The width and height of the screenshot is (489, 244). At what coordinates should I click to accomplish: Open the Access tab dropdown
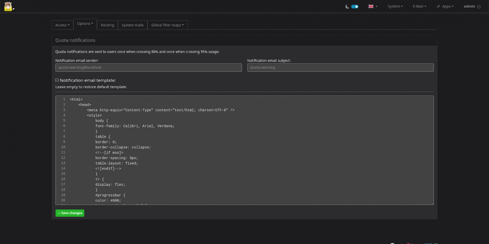[62, 25]
